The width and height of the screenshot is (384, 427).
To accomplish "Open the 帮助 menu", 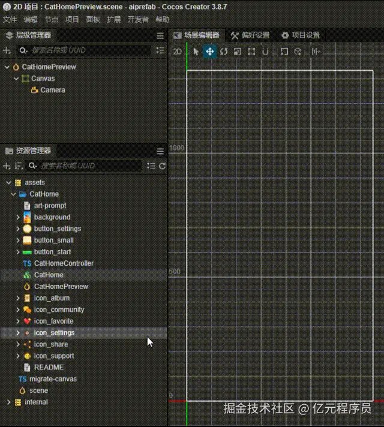I will click(x=163, y=20).
